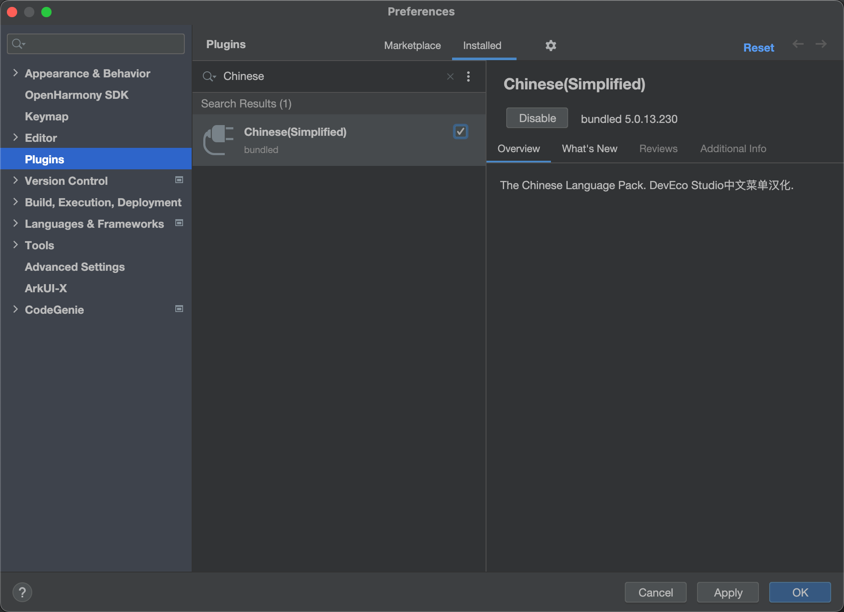
Task: Open the What's New tab
Action: point(589,149)
